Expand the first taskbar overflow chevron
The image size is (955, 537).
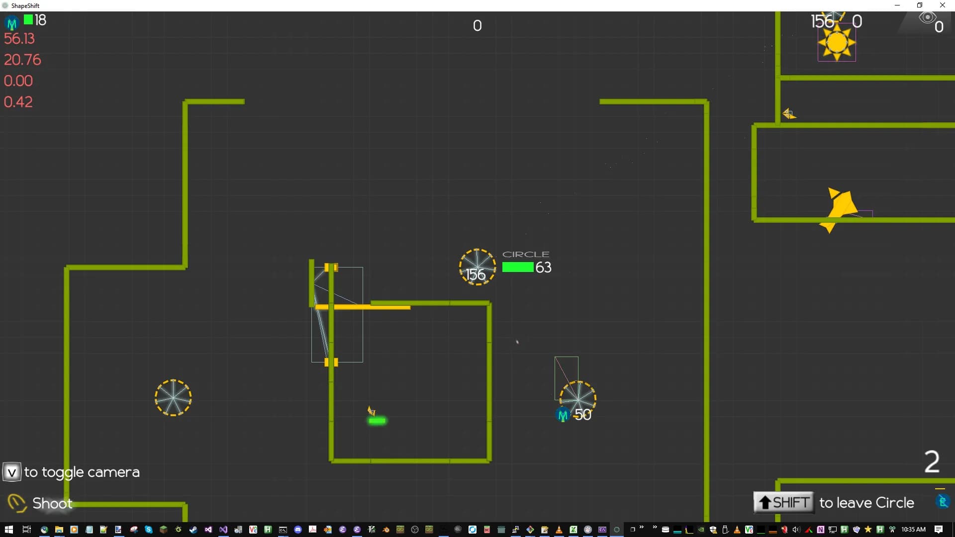point(641,527)
